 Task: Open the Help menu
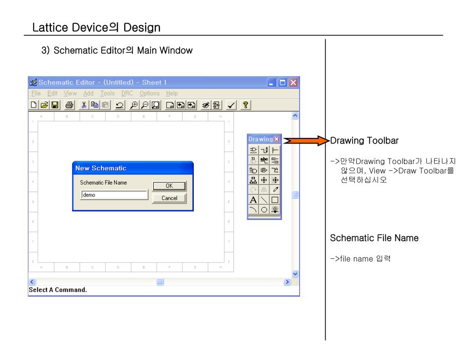(x=172, y=93)
